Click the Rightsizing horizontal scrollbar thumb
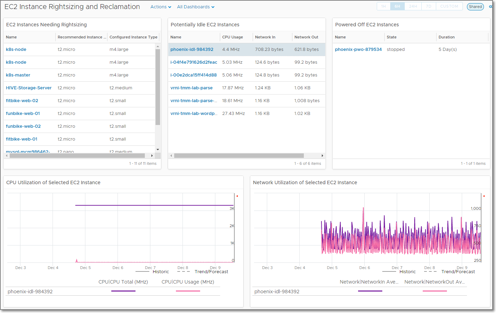496x313 pixels. point(77,156)
